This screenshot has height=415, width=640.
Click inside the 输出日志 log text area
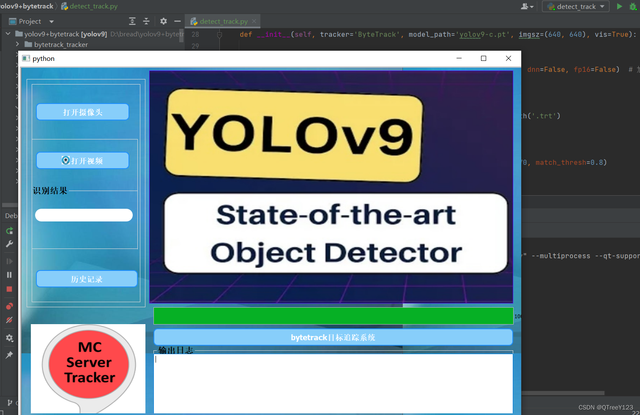[333, 383]
